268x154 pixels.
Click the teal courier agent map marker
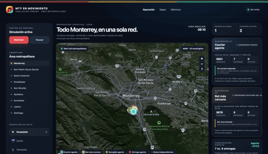(x=133, y=112)
